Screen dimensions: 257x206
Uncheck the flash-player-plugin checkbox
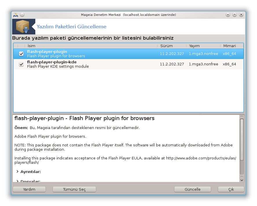pos(21,54)
